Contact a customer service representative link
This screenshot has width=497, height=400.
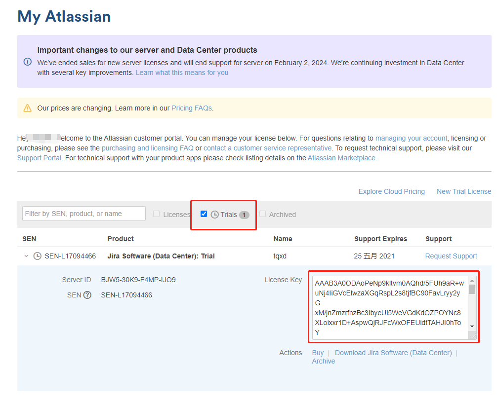coord(267,148)
